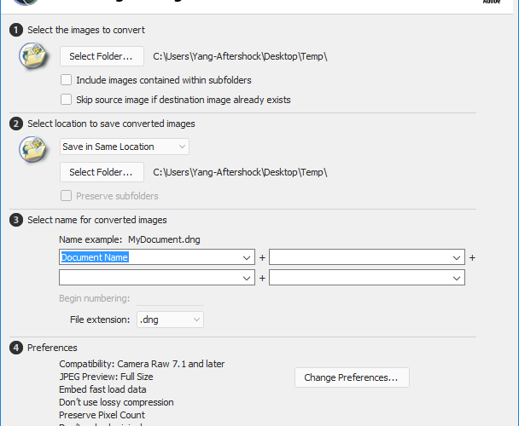Click Select Folder button for save location
Viewport: 519px width, 426px height.
[102, 172]
